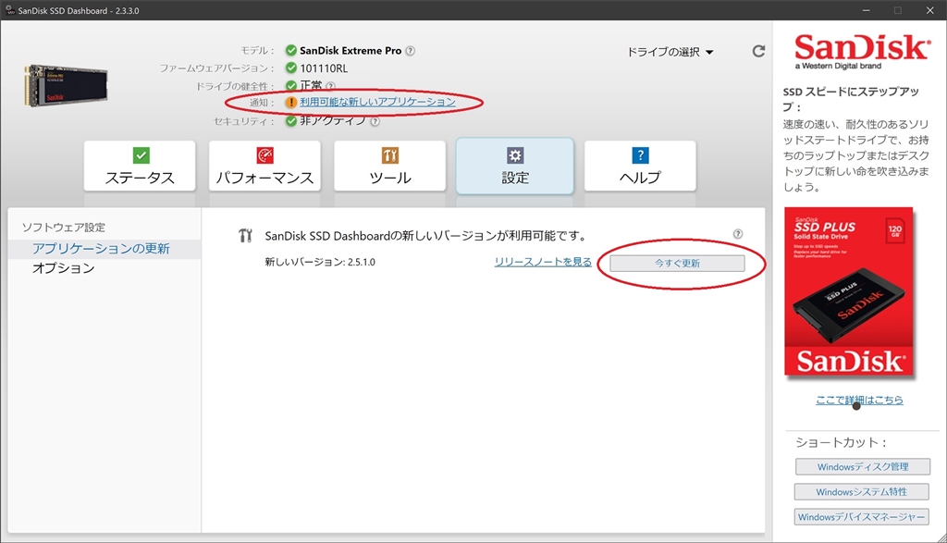The height and width of the screenshot is (543, 947).
Task: Open the 利用可能な新しいアプリケーション notification link
Action: pyautogui.click(x=377, y=102)
